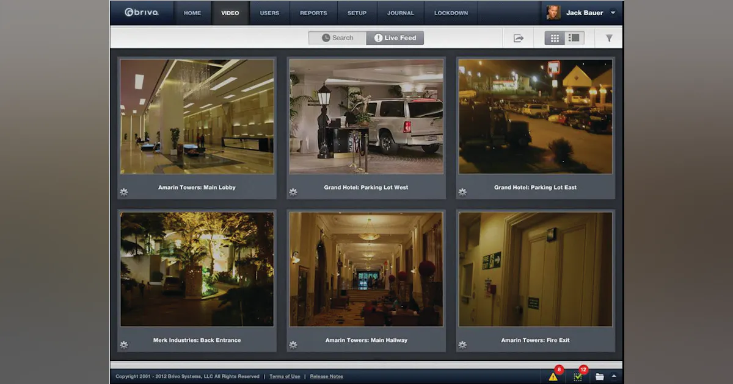Open the Terms of Use link

coord(285,377)
